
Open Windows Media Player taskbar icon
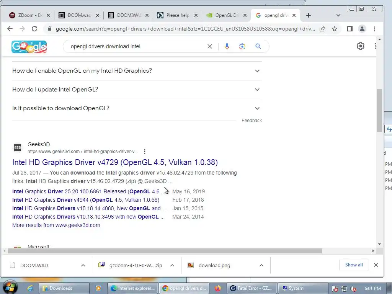coord(98,288)
